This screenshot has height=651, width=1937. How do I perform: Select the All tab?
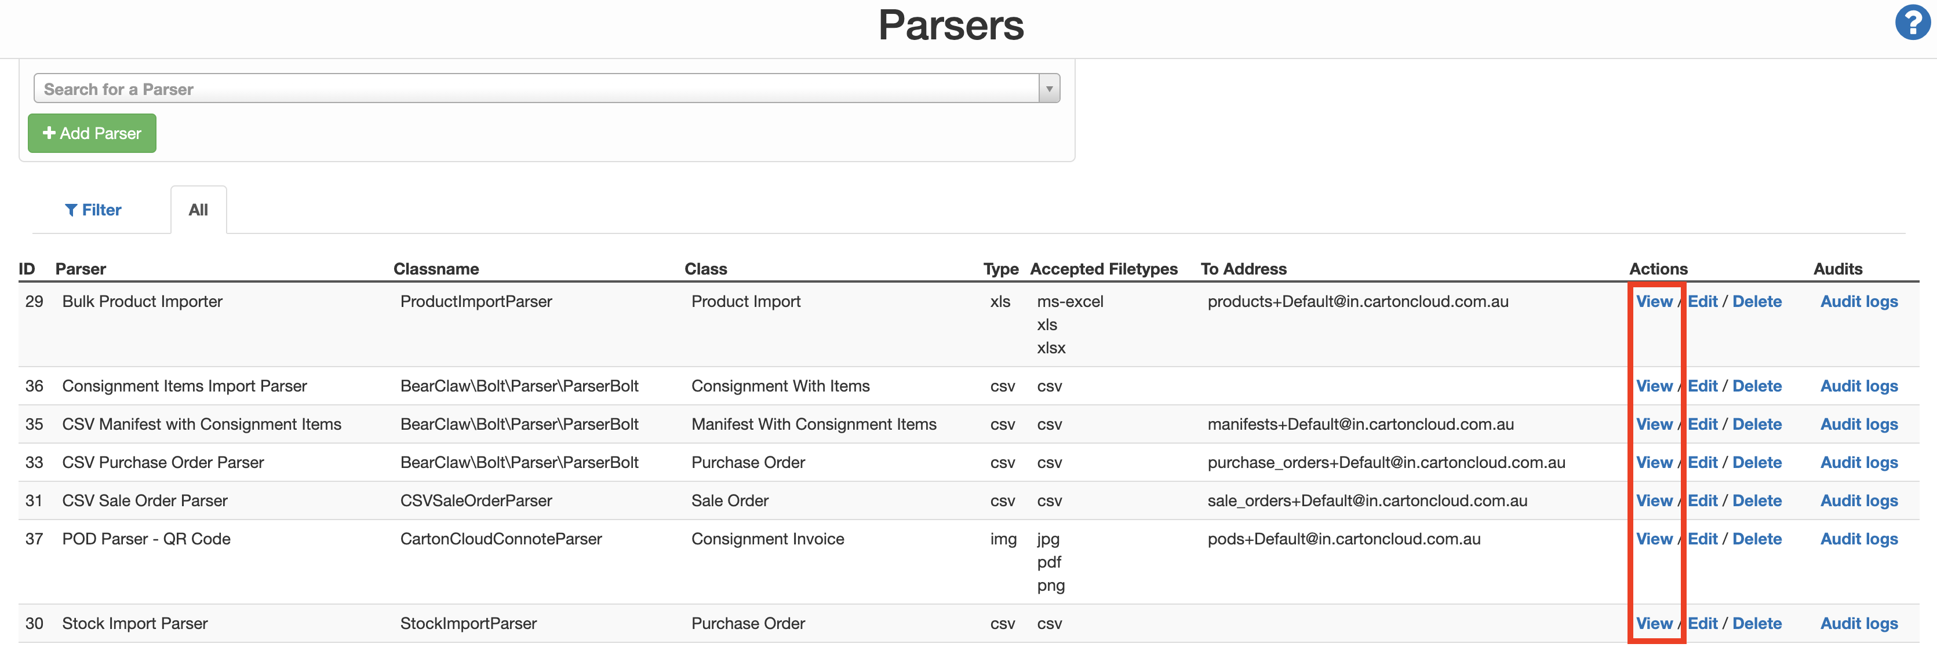(x=198, y=210)
